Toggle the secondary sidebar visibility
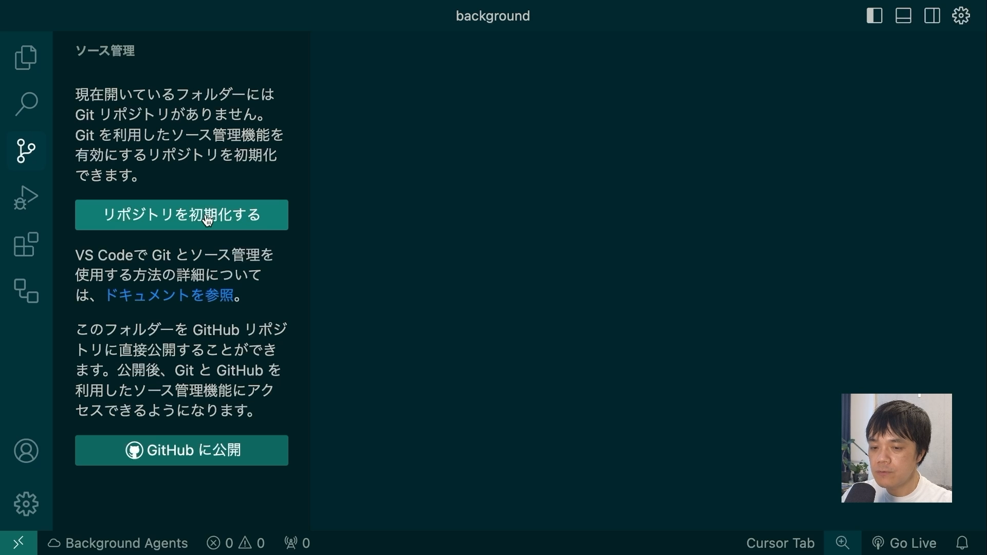This screenshot has width=987, height=555. (932, 15)
